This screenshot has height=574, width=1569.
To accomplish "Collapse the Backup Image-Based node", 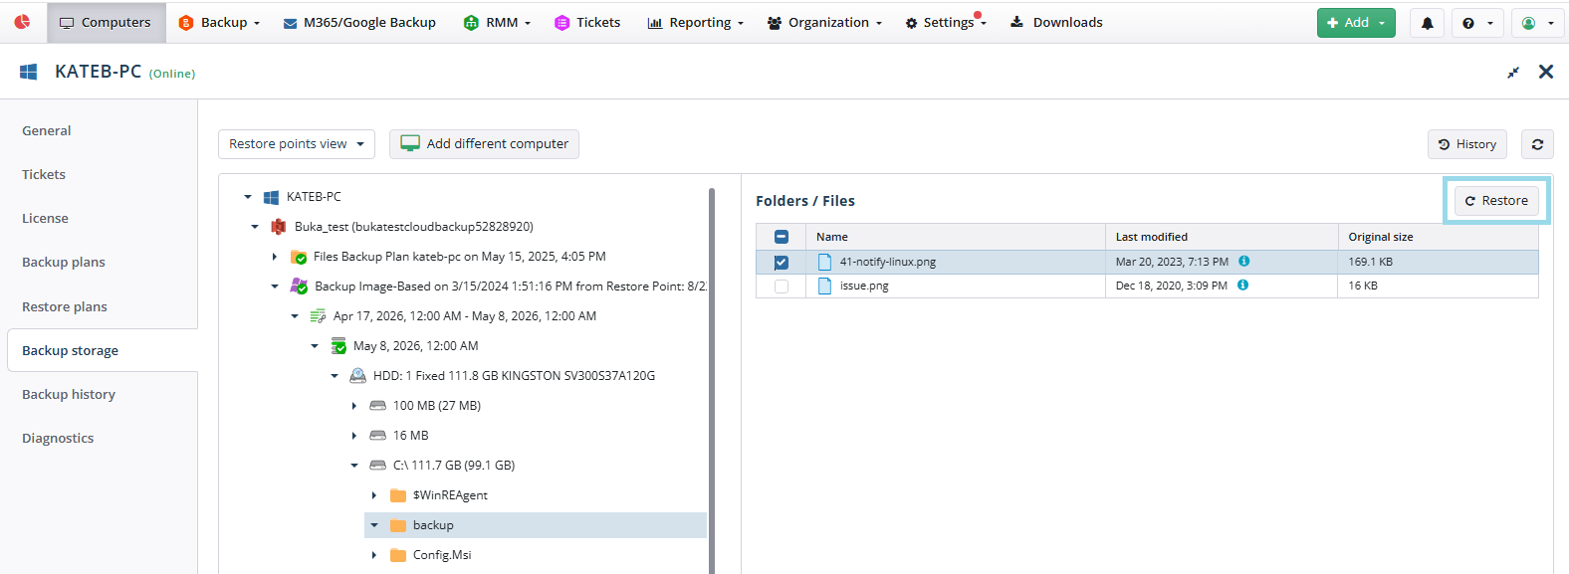I will [x=275, y=287].
